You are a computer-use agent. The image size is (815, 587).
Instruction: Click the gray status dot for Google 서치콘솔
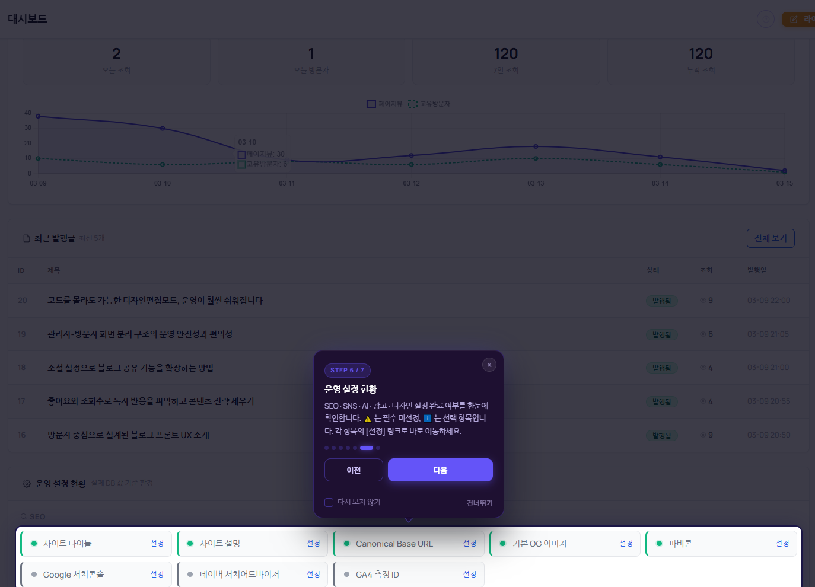(x=34, y=575)
